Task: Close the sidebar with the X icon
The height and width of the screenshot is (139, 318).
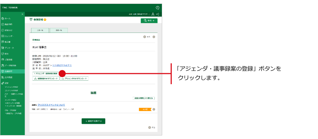Action: (23, 14)
